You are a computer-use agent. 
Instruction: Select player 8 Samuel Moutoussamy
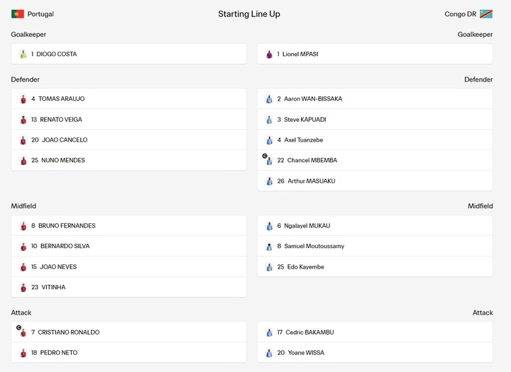point(375,246)
